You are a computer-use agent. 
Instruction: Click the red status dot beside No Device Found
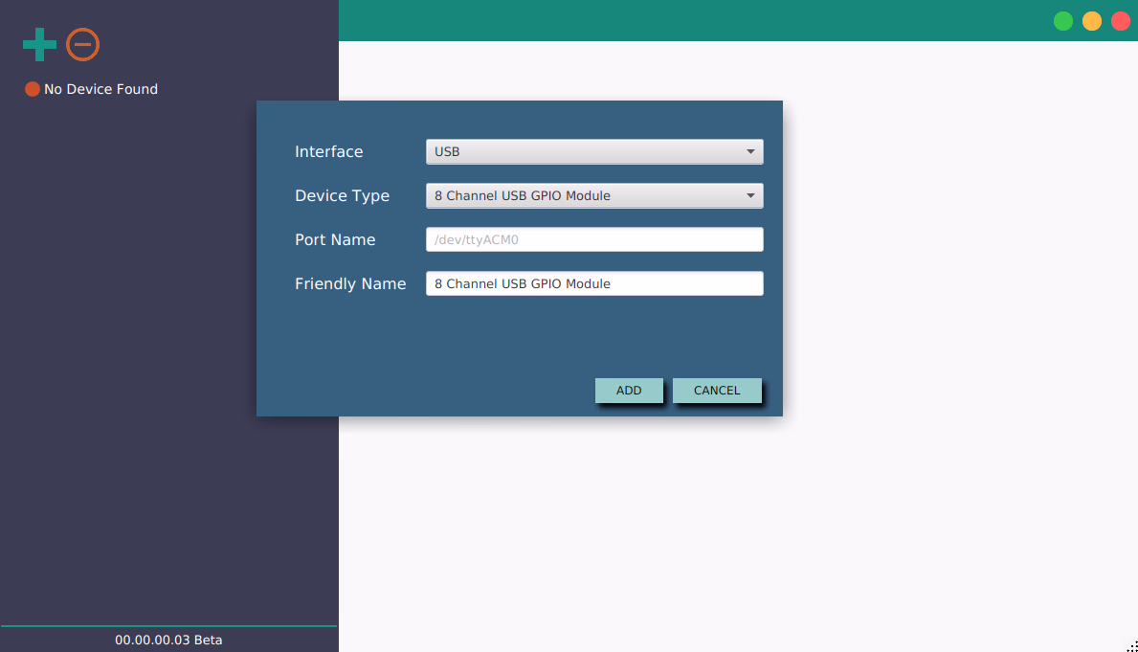33,89
